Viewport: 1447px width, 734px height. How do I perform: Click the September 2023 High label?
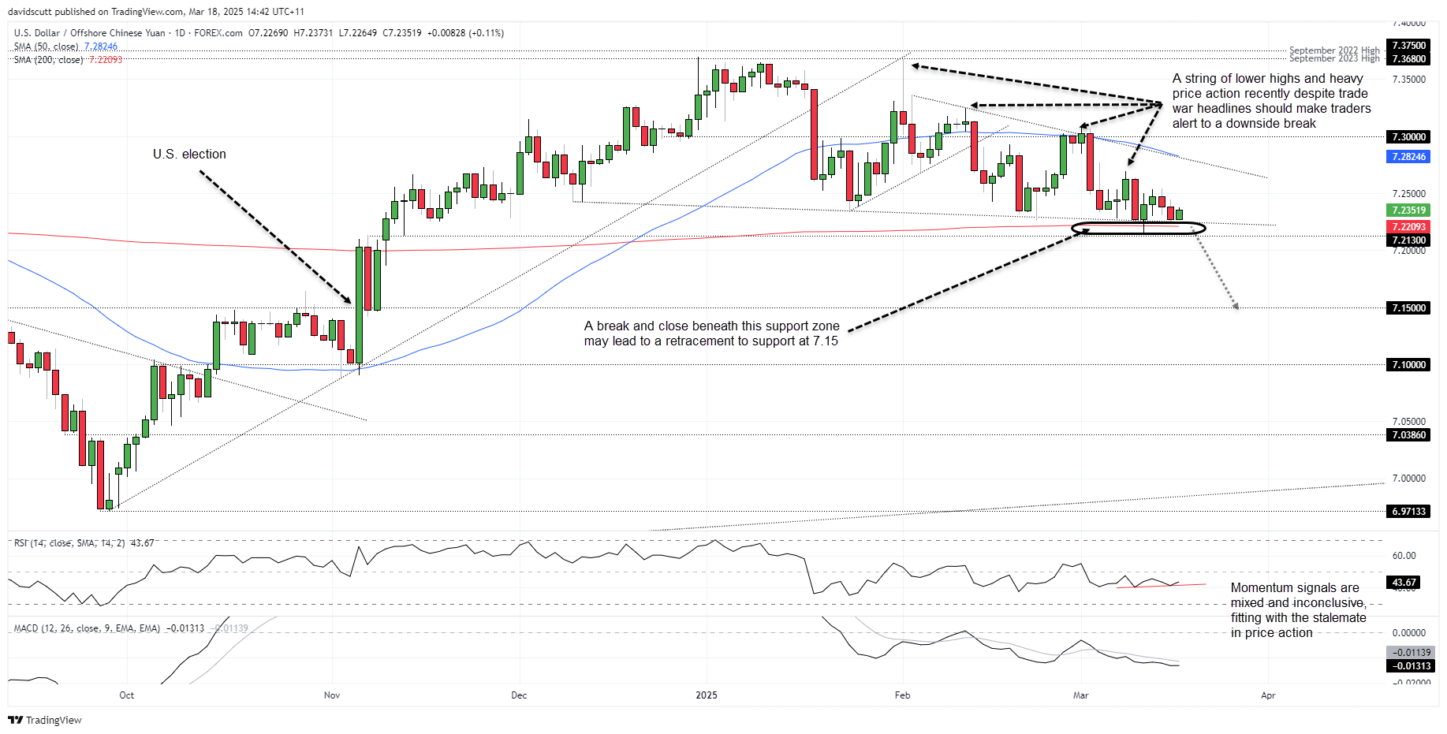click(1334, 58)
